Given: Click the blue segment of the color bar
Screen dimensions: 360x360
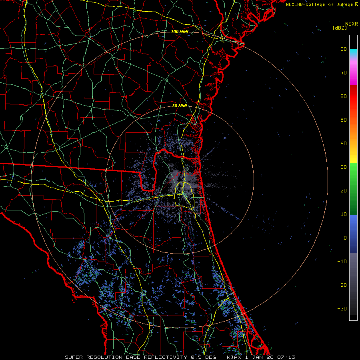Looking at the screenshot, I should pyautogui.click(x=353, y=234).
